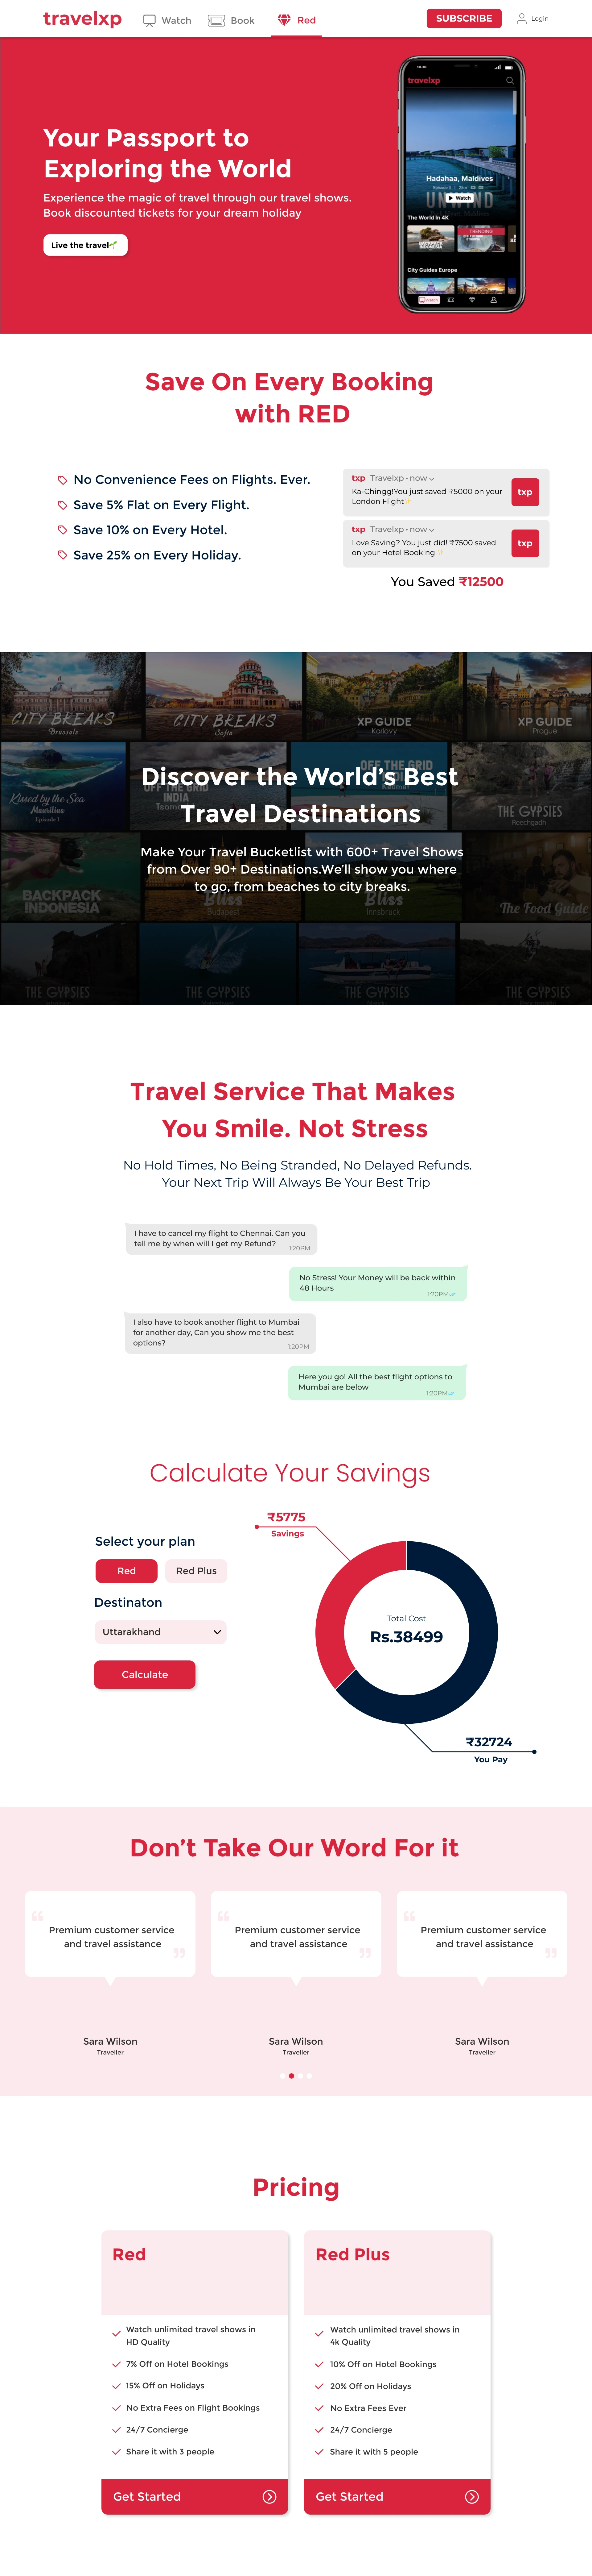
Task: Click the SUBSCRIBE button
Action: click(x=485, y=20)
